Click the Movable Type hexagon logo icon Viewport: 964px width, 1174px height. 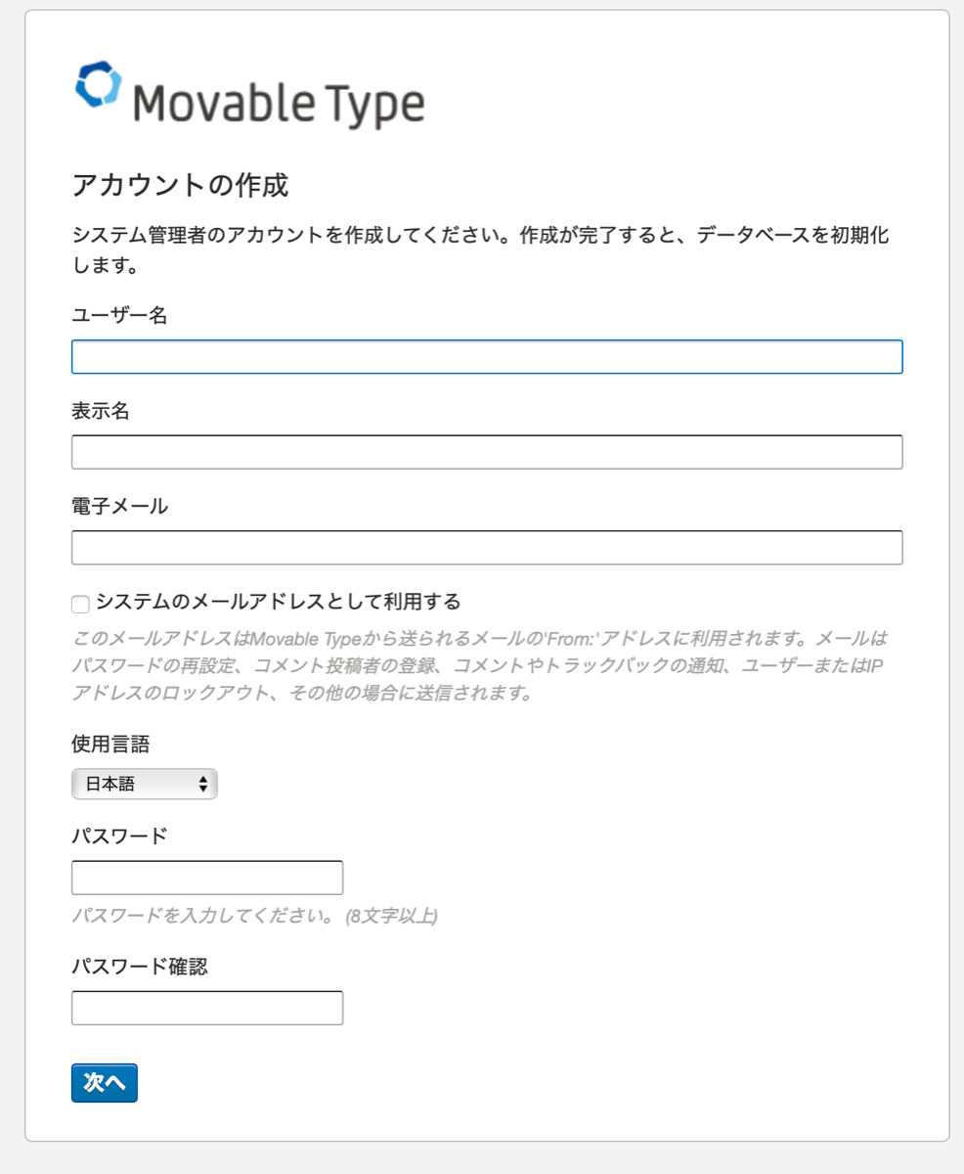point(99,86)
